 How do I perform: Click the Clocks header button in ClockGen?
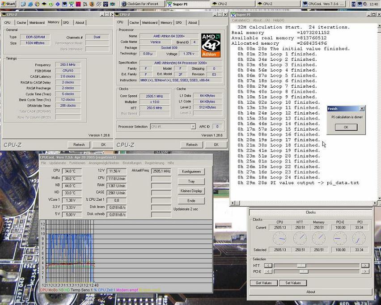[310, 212]
